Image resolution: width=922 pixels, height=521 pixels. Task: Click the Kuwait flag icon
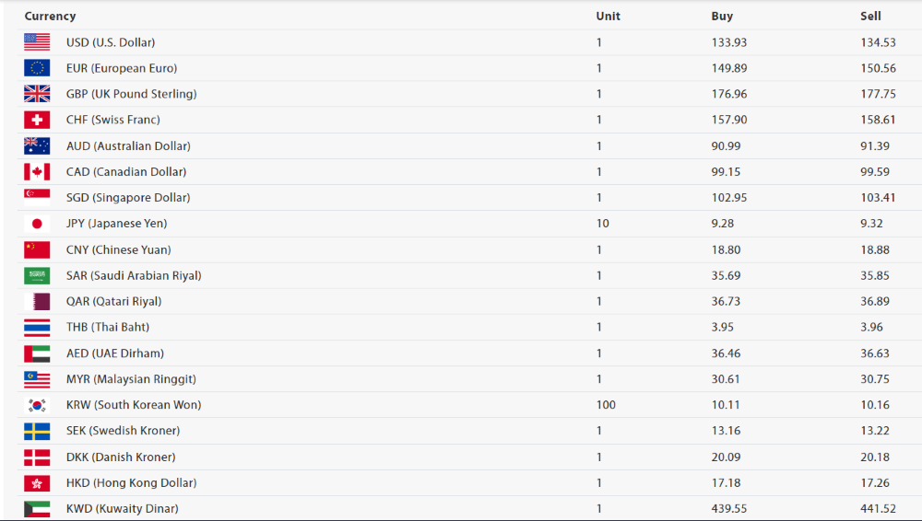tap(37, 509)
